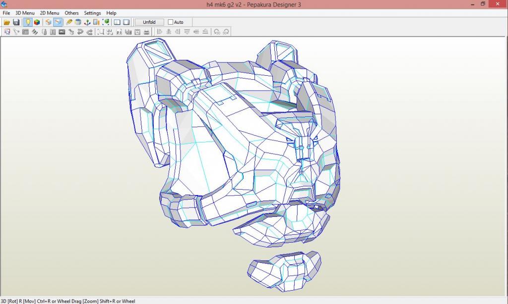
Task: Click the align horizontal center icon
Action: coord(169,32)
